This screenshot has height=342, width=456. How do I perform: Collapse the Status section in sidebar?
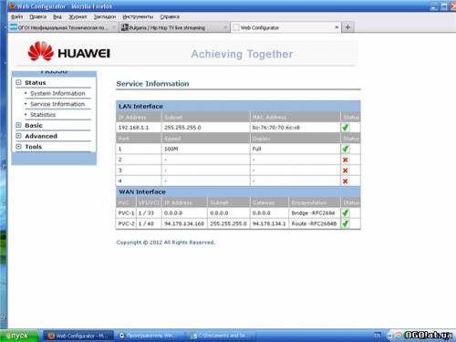pos(18,82)
